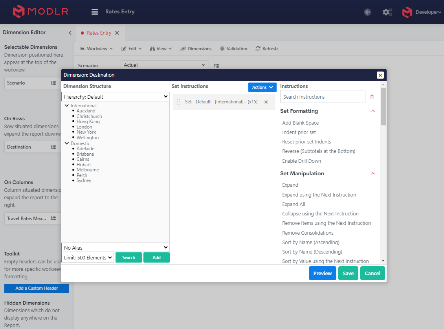Click the Save button in the dialog
444x329 pixels.
click(x=348, y=273)
